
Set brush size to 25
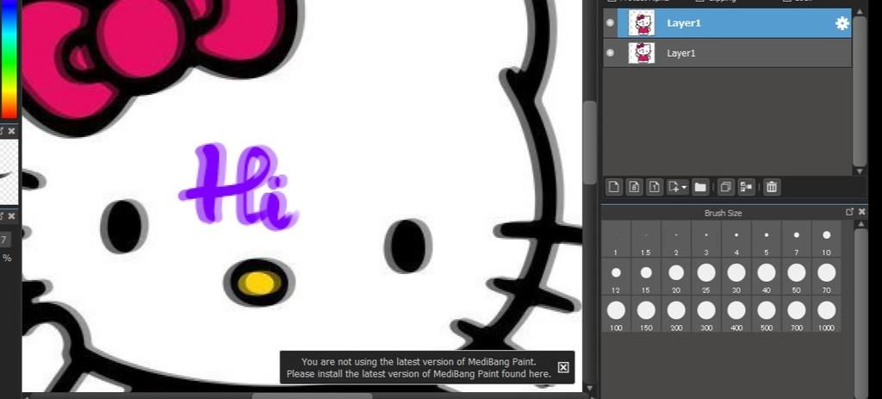[706, 277]
